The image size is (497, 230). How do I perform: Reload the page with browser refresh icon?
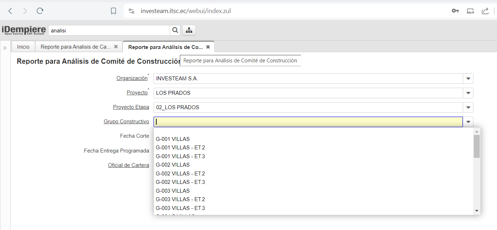[40, 11]
